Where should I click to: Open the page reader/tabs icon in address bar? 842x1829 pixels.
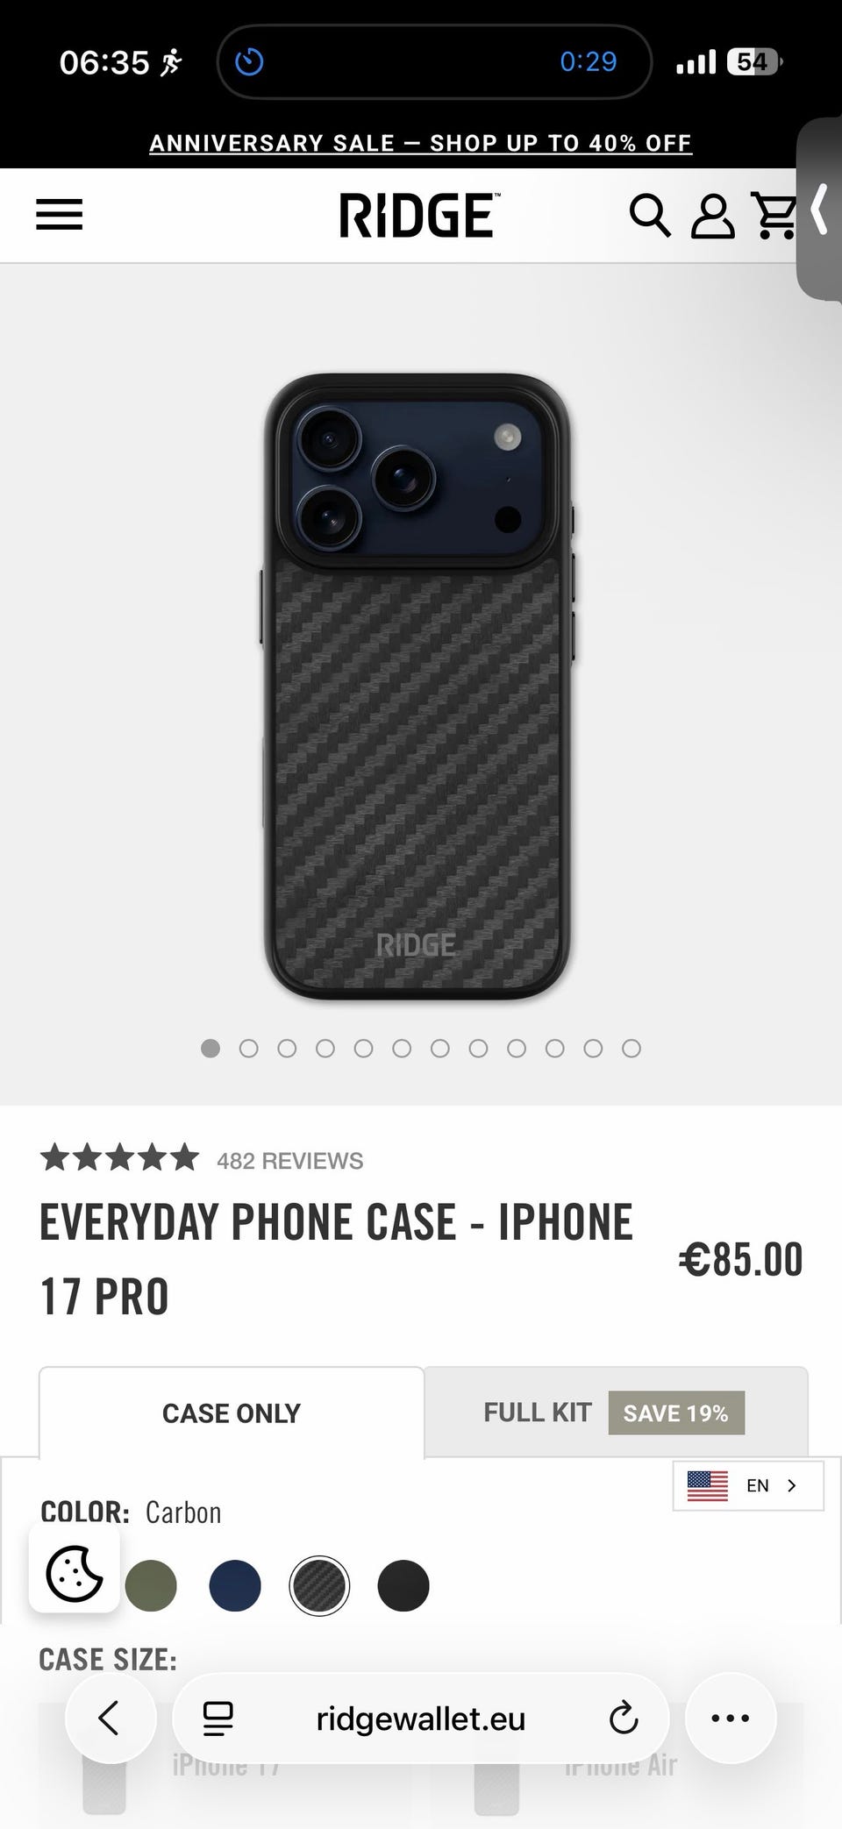[x=218, y=1719]
